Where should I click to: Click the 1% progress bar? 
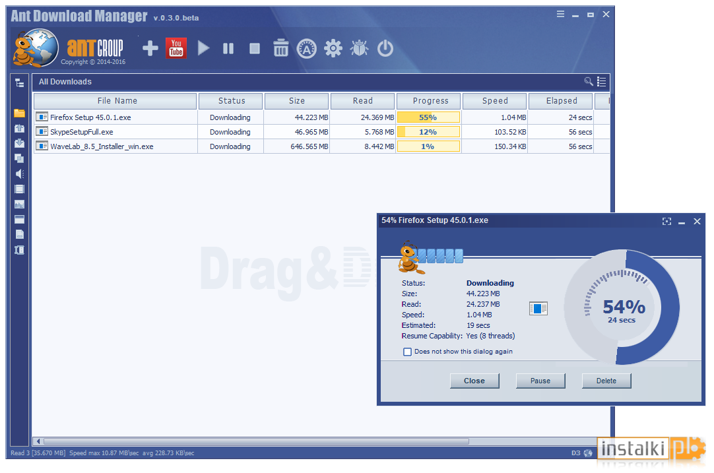pyautogui.click(x=428, y=146)
